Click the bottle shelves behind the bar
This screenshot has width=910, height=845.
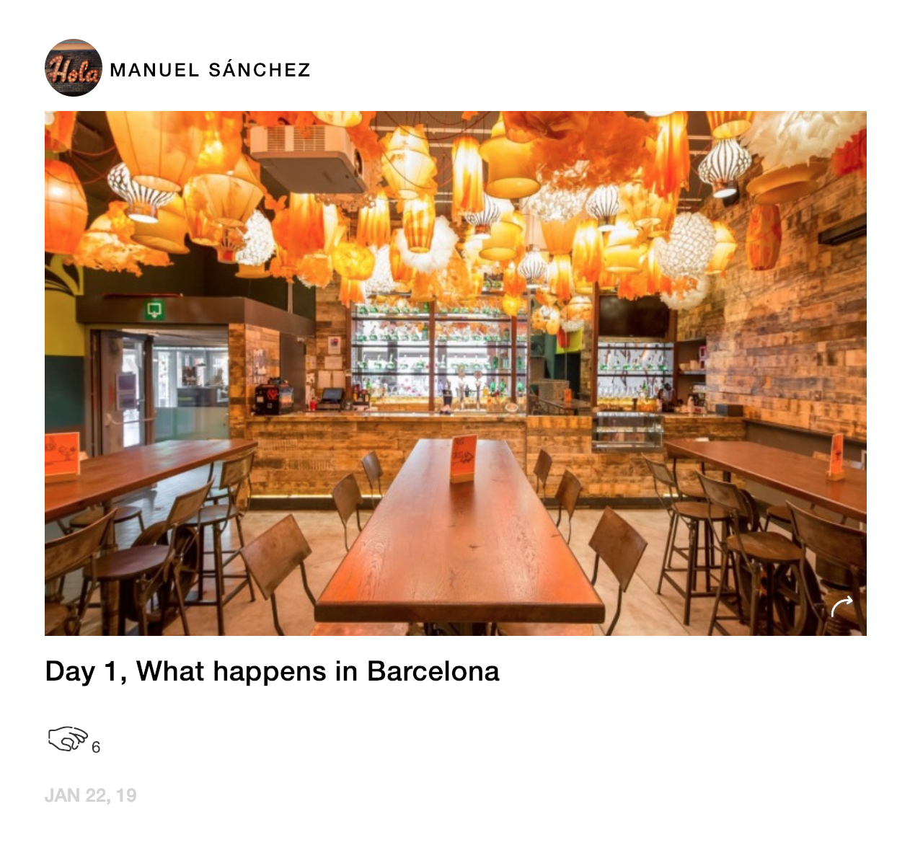[x=438, y=352]
